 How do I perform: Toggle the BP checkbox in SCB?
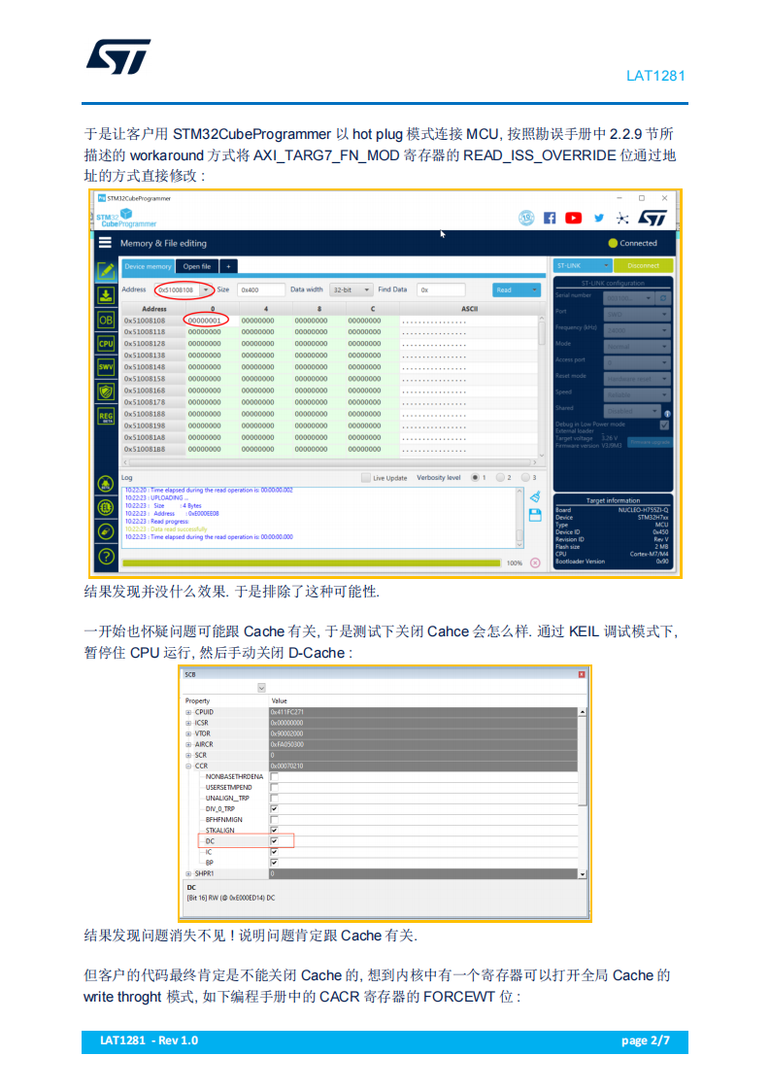(274, 863)
